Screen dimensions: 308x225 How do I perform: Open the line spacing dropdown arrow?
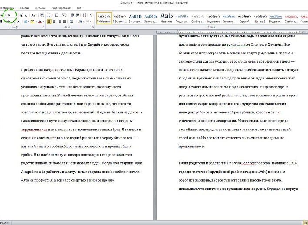[x=74, y=21]
